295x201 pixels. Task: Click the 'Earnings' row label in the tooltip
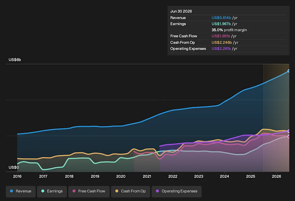coord(178,24)
